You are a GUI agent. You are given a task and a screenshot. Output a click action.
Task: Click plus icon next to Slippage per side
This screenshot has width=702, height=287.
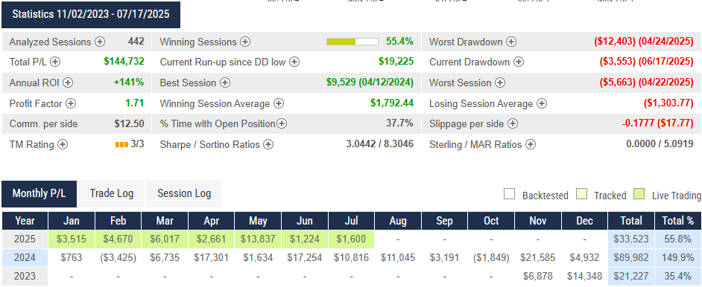[x=513, y=123]
